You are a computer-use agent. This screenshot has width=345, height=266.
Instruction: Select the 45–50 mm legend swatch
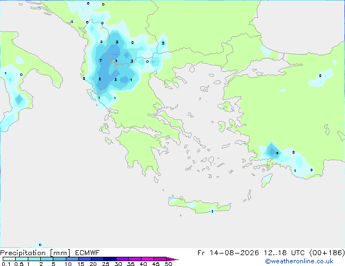pyautogui.click(x=160, y=259)
